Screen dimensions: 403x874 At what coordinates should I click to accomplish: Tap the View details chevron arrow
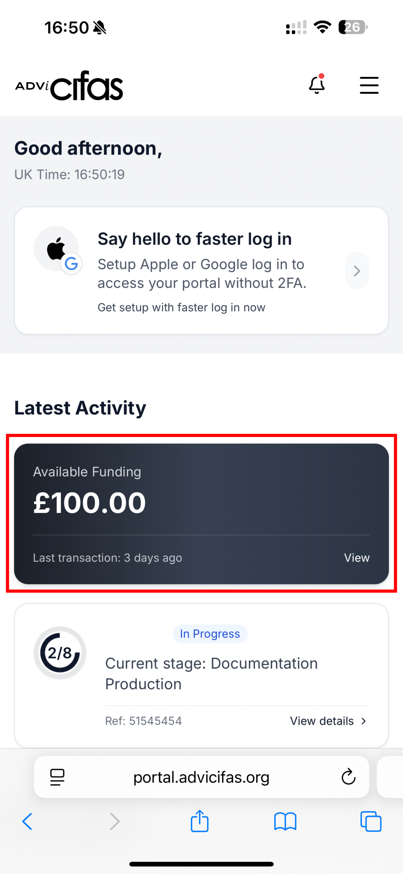(364, 721)
